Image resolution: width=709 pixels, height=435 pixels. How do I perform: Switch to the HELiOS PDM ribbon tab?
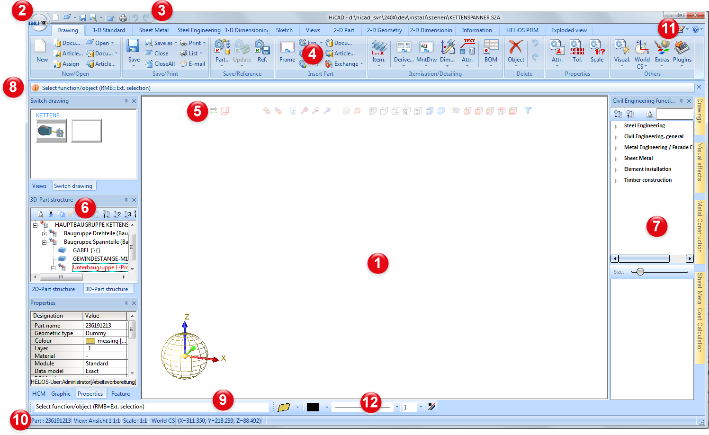tap(522, 30)
